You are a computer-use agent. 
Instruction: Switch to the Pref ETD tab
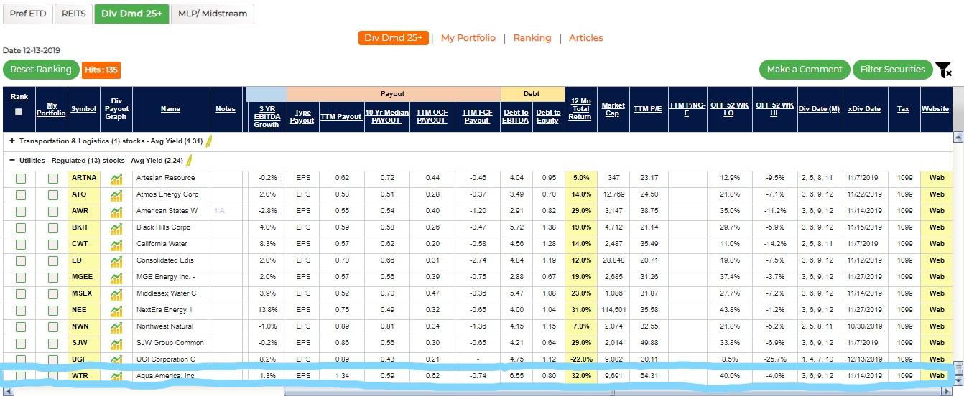pos(28,14)
